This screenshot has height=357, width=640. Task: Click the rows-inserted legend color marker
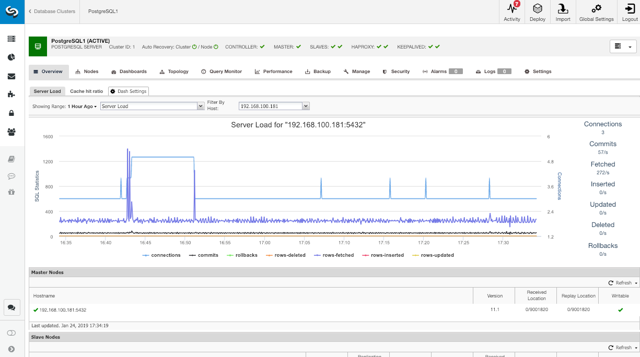click(365, 255)
